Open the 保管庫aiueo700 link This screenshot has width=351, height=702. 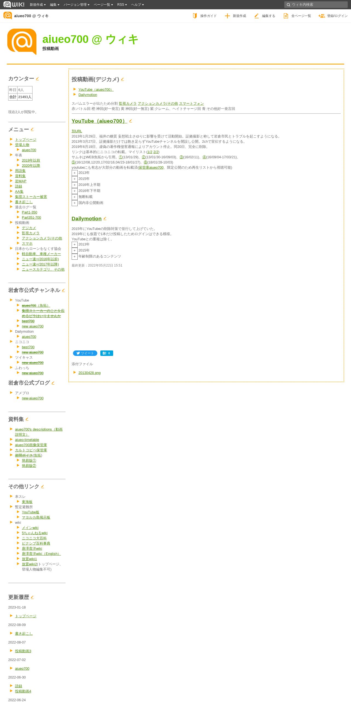[151, 168]
